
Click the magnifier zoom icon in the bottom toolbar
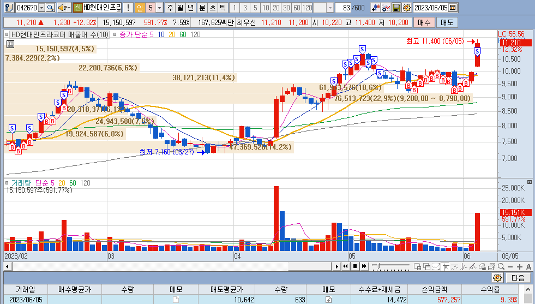coord(501,267)
